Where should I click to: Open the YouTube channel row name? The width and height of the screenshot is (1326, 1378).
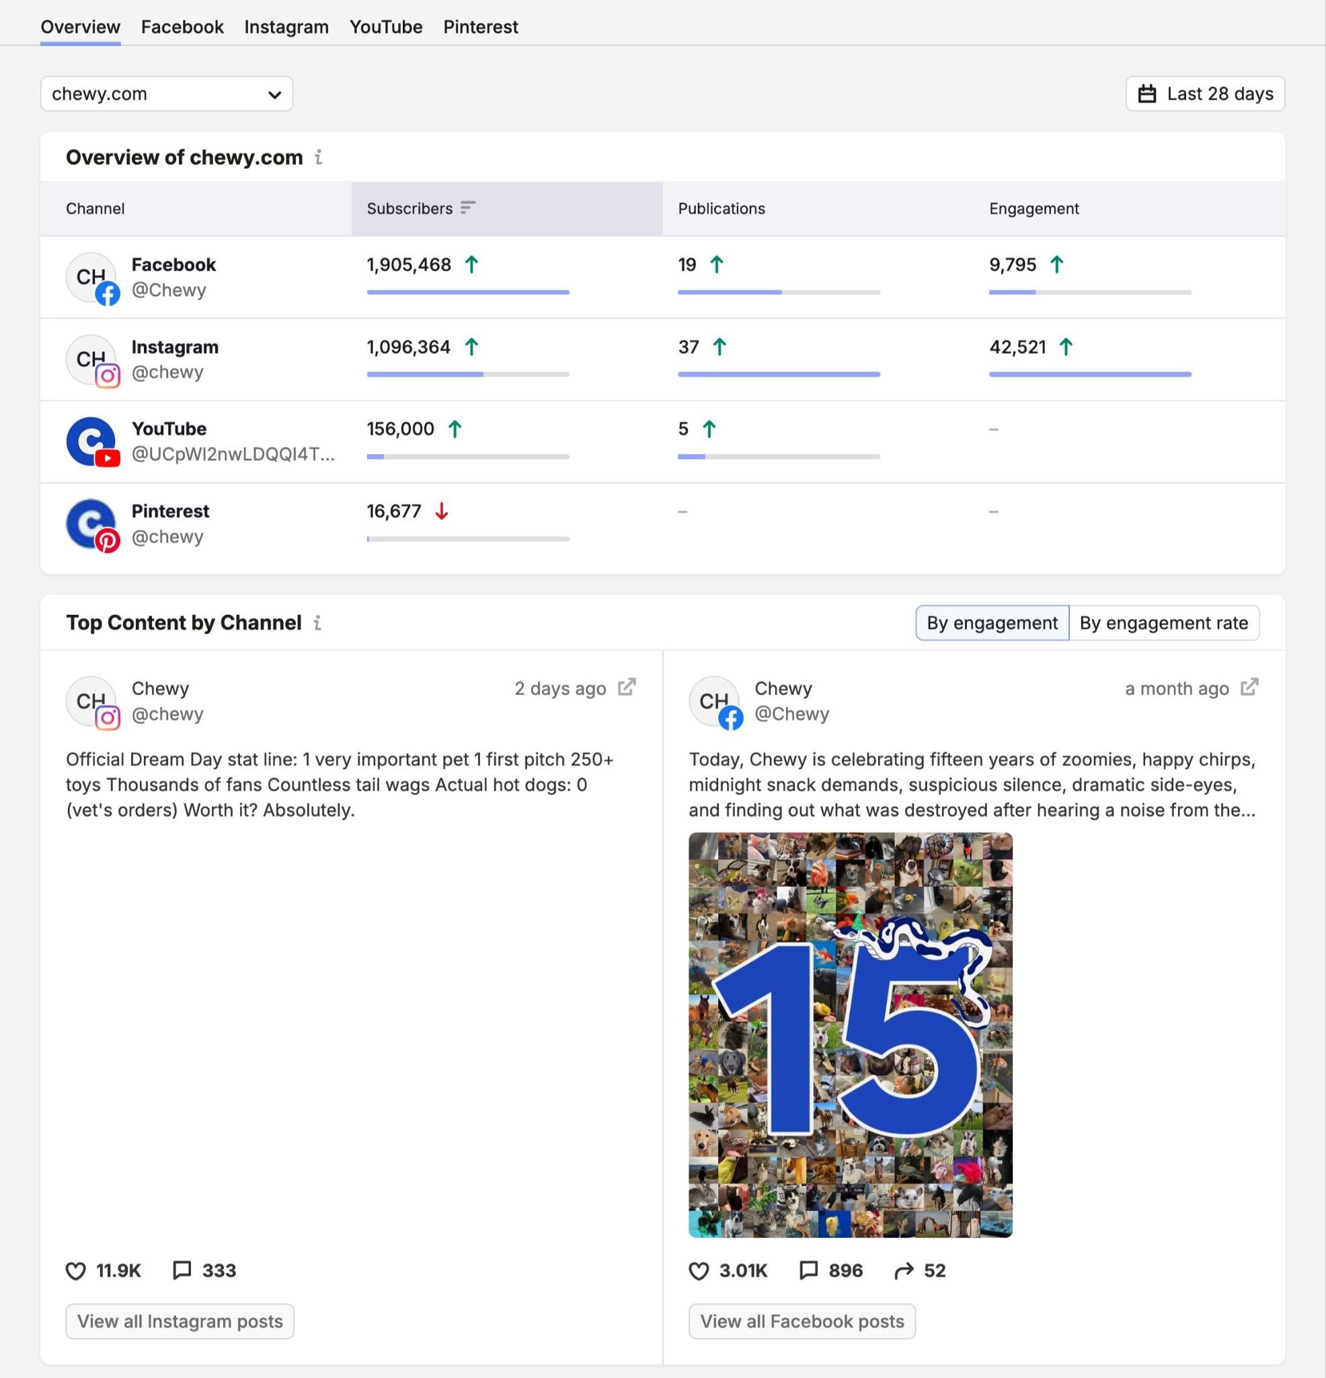click(169, 429)
